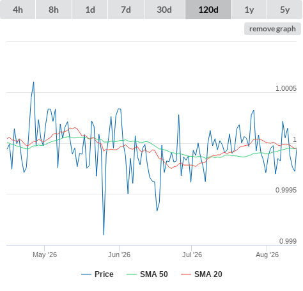This screenshot has width=303, height=291.
Task: Click the blue Price legend line marker
Action: click(x=86, y=274)
